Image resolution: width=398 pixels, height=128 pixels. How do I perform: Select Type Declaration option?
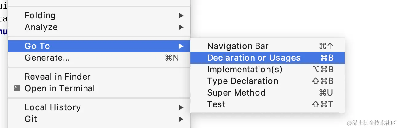click(x=267, y=81)
